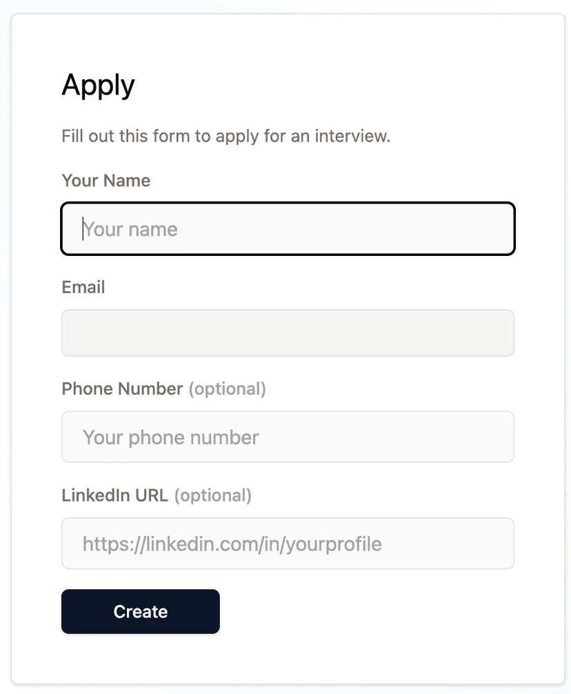This screenshot has width=571, height=694.
Task: Click the form description text
Action: [x=226, y=136]
